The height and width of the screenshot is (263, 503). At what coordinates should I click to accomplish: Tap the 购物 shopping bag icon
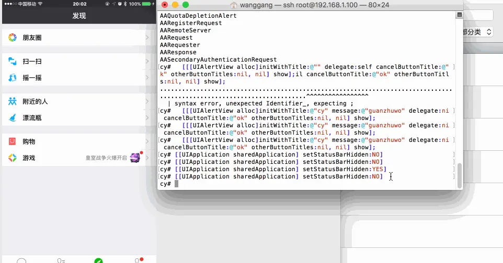(x=12, y=141)
